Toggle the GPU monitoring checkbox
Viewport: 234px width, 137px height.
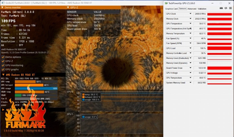(3, 65)
